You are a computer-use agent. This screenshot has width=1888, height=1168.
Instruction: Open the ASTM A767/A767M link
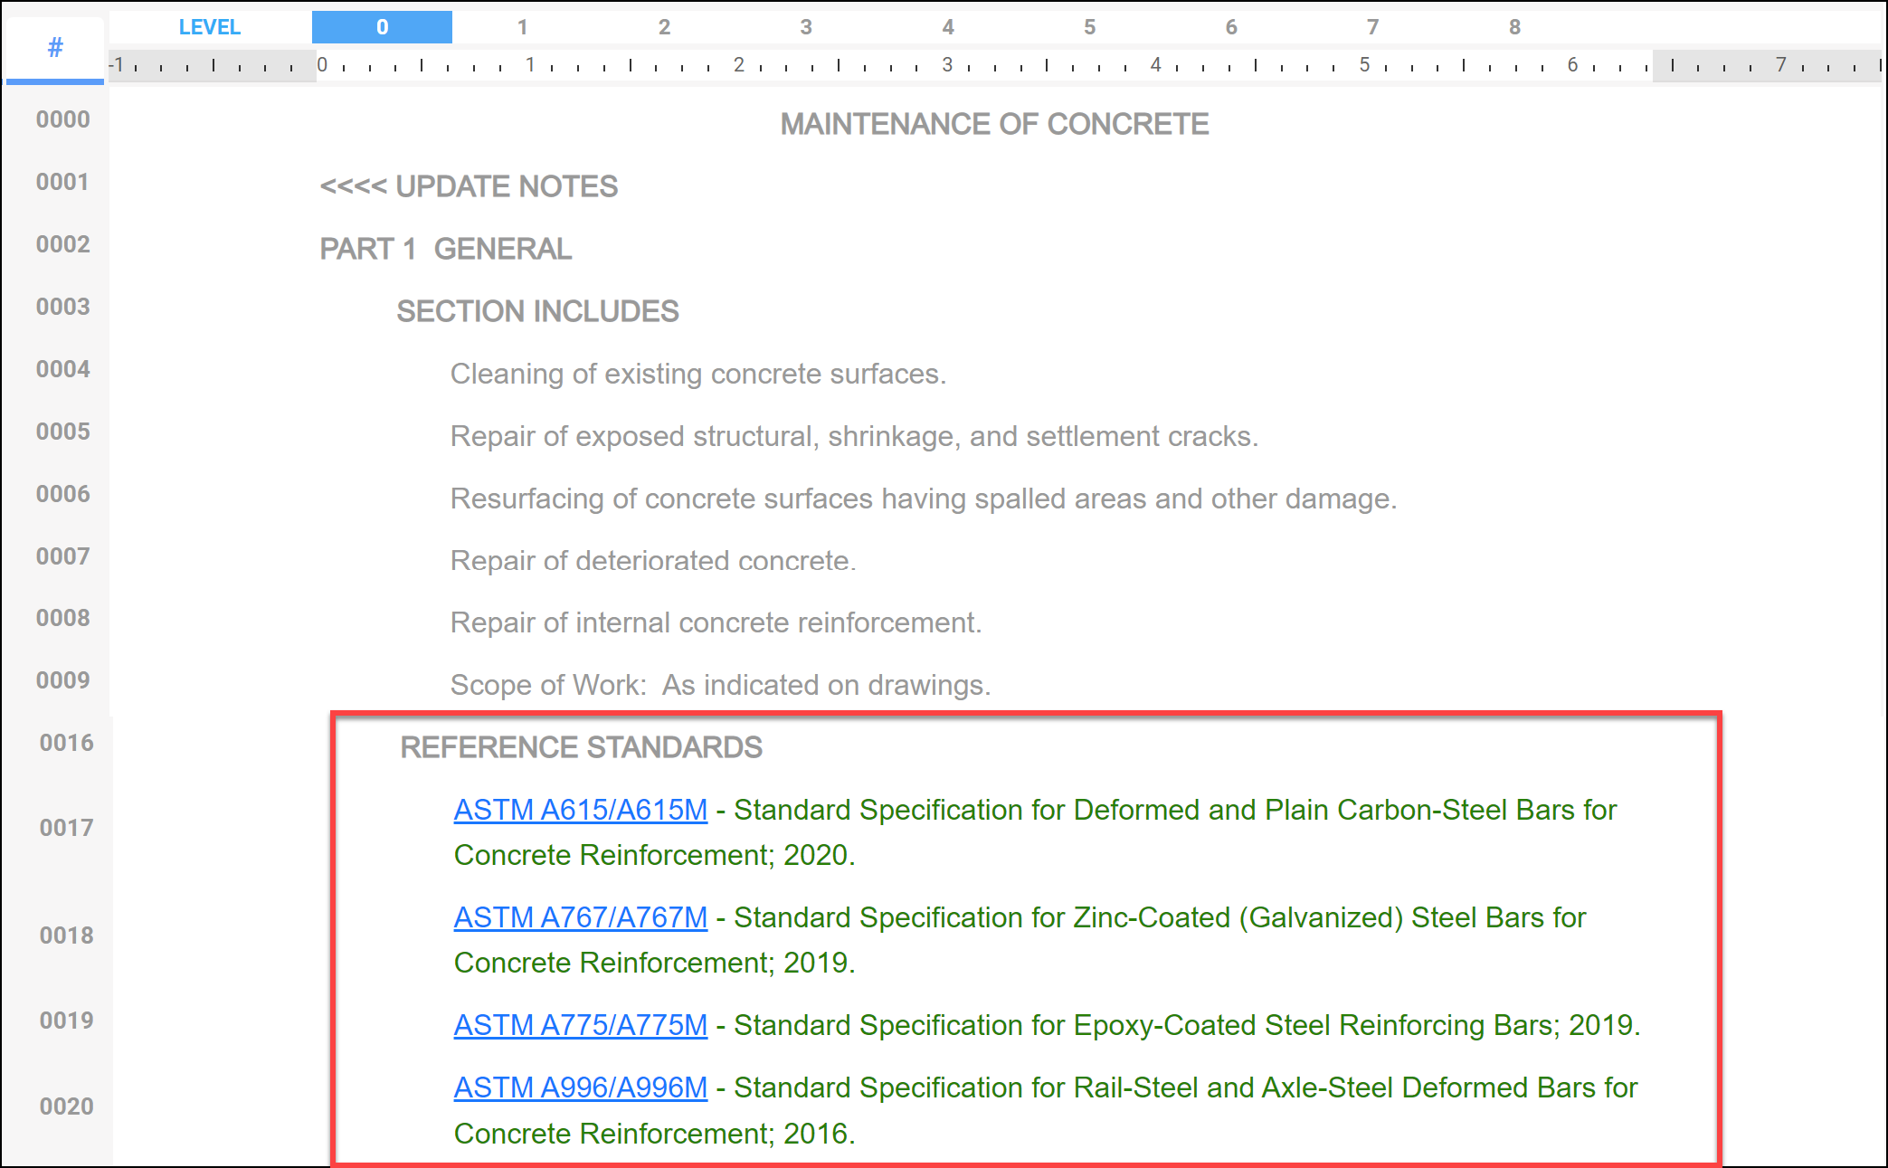coord(580,917)
